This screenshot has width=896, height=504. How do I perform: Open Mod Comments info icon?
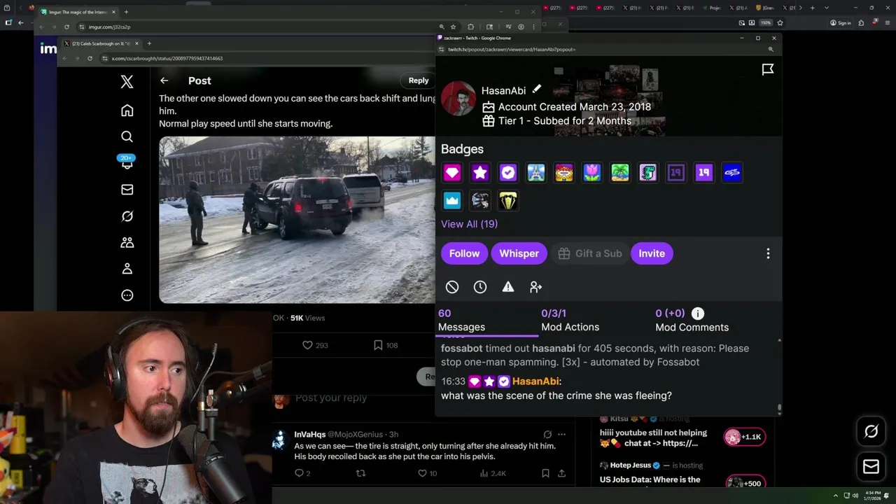point(698,314)
